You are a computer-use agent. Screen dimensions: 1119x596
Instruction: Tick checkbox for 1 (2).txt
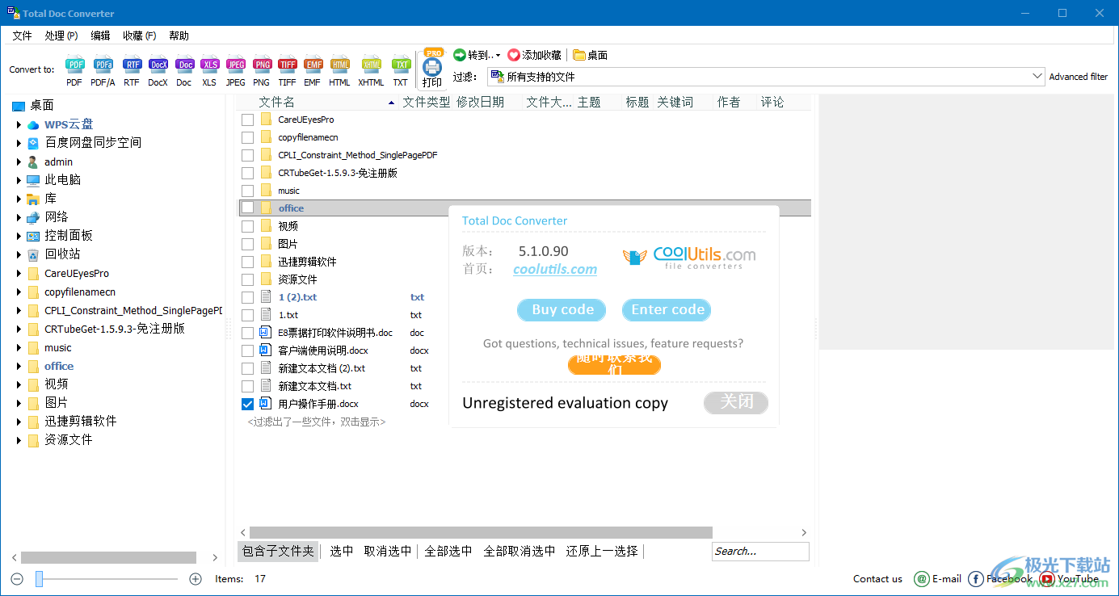247,297
